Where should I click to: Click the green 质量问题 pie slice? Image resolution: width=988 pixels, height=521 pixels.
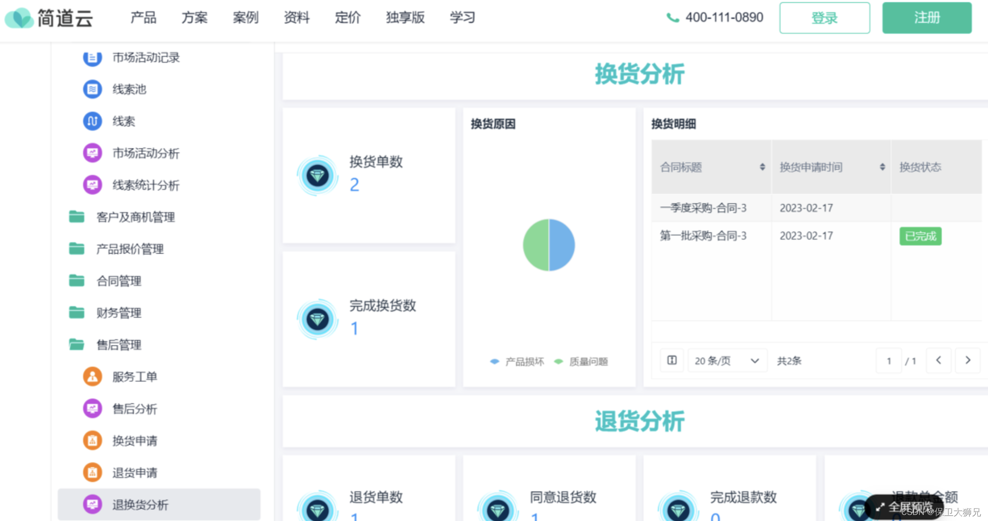point(535,245)
